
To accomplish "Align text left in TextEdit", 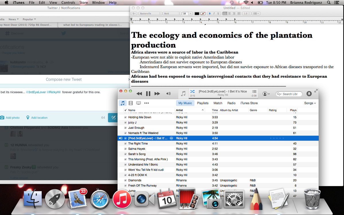I will [x=225, y=13].
